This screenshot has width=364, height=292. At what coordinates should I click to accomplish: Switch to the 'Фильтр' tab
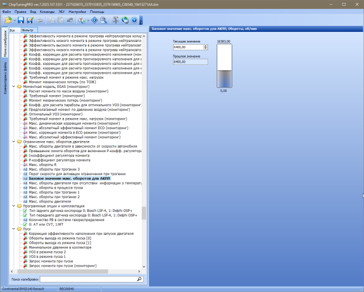point(29,30)
